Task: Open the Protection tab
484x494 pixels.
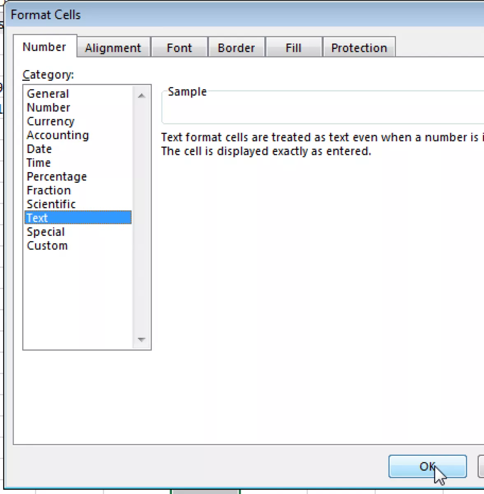Action: (x=359, y=48)
